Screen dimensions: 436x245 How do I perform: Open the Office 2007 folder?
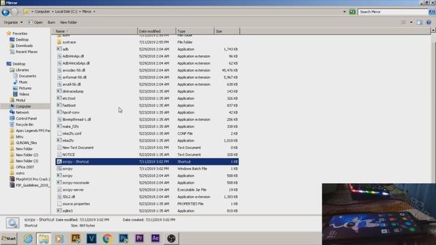click(25, 167)
